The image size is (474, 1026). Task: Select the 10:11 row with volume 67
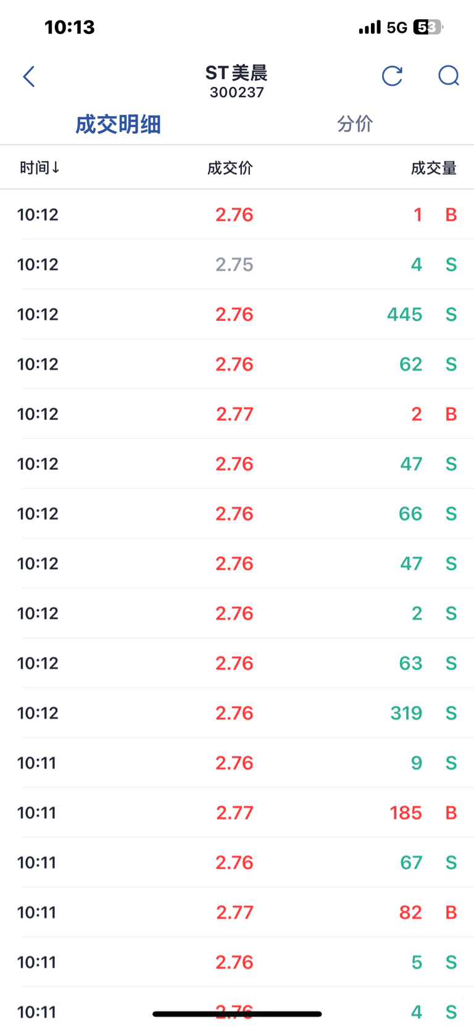(x=237, y=862)
